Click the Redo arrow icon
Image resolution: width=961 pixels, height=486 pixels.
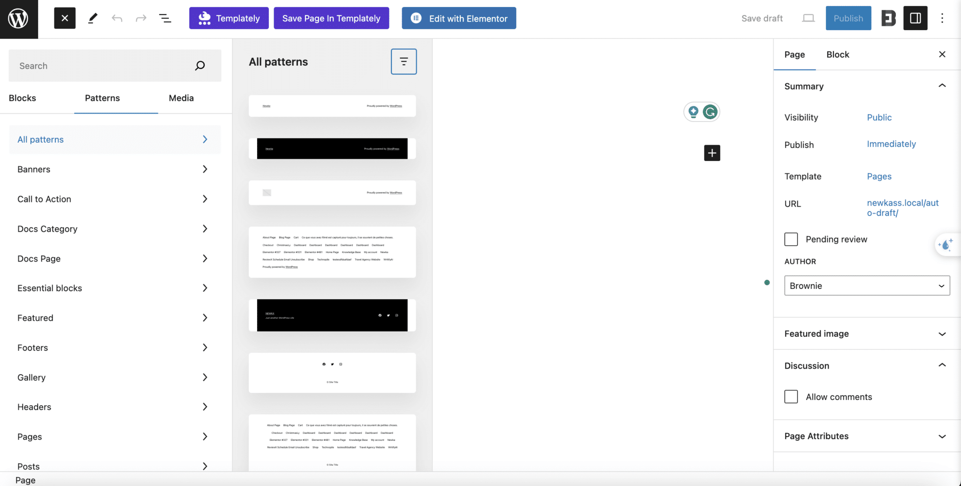click(141, 18)
